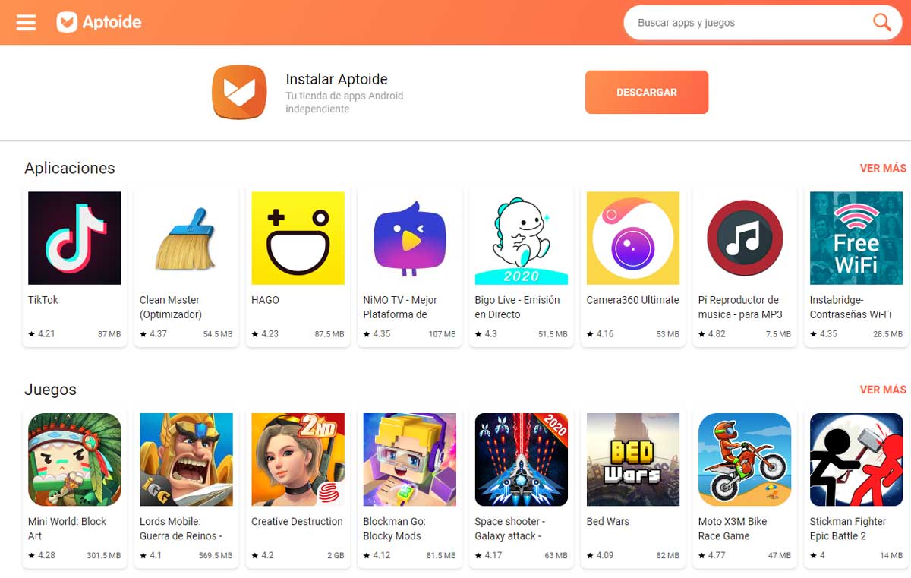911x578 pixels.
Task: Open Mini World: Block Art game
Action: [74, 460]
